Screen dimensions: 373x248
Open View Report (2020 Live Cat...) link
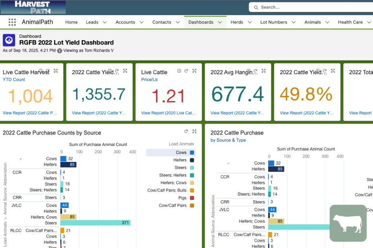pos(169,113)
